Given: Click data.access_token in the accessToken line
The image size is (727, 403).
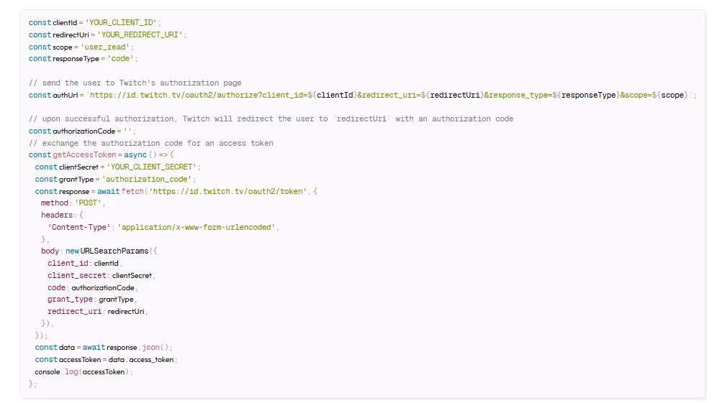Looking at the screenshot, I should click(x=141, y=359).
